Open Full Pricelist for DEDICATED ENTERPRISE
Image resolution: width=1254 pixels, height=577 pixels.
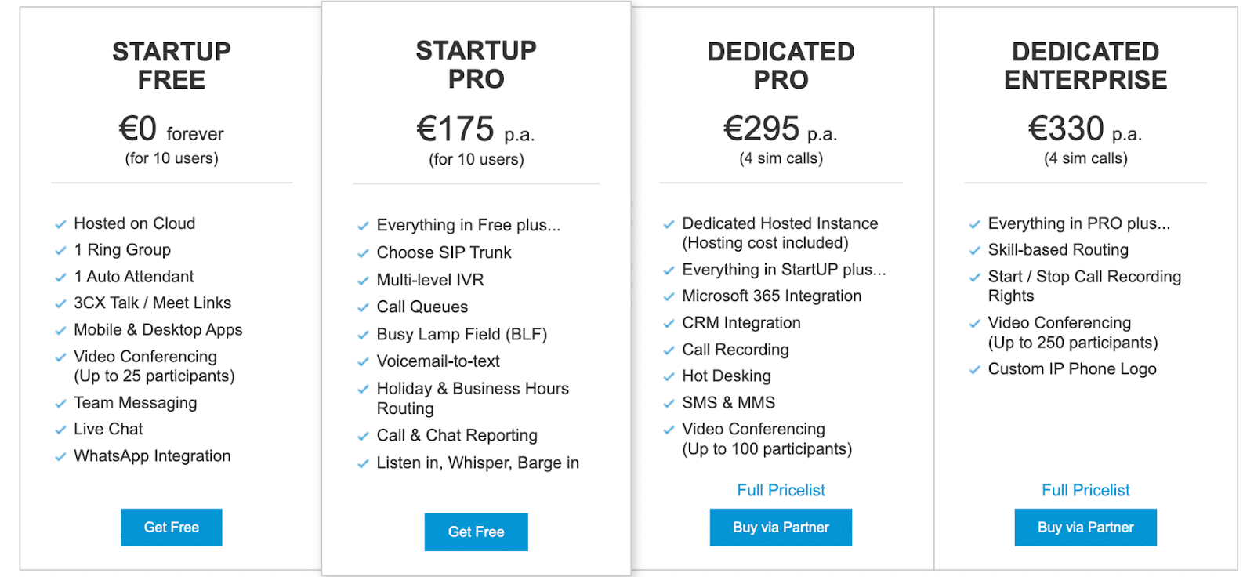point(1085,489)
